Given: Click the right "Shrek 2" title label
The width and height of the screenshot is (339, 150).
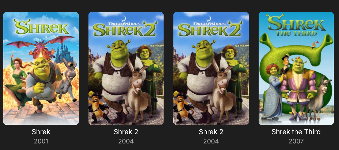Looking at the screenshot, I should tap(211, 132).
